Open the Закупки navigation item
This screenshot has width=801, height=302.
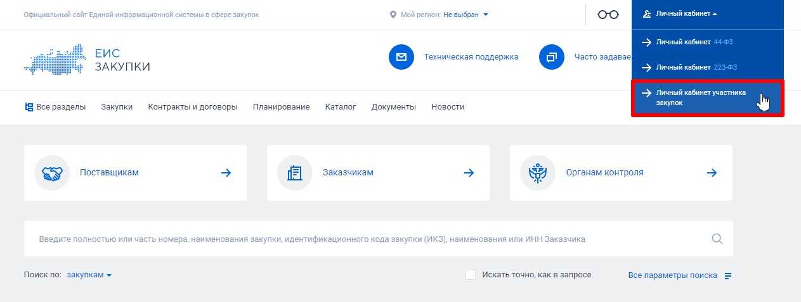point(117,107)
